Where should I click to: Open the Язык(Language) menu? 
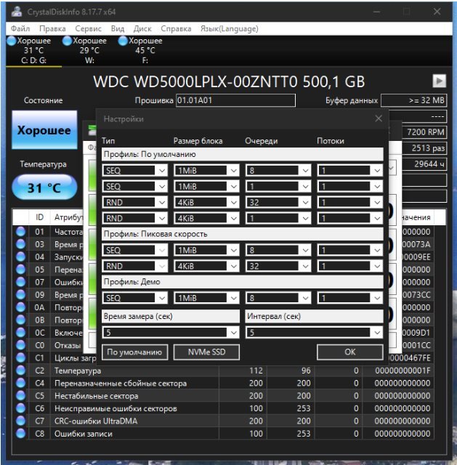tap(230, 29)
